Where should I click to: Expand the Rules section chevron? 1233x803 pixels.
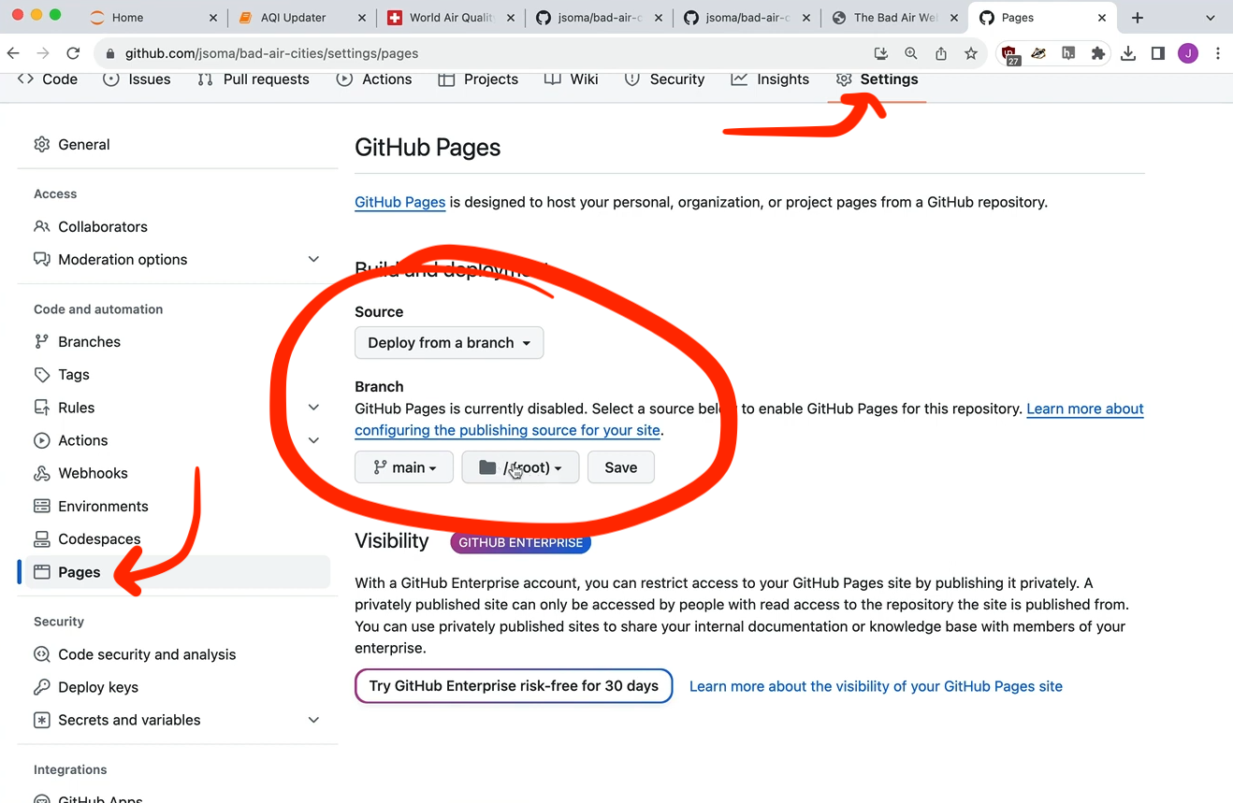[x=313, y=408]
